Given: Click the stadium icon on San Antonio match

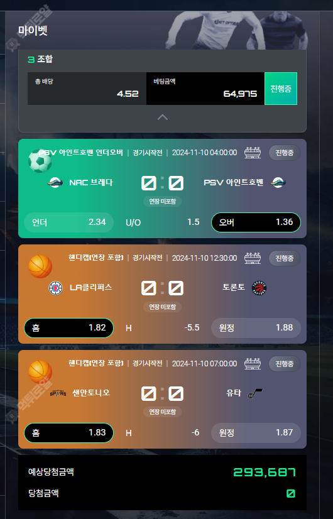Looking at the screenshot, I should coord(253,363).
